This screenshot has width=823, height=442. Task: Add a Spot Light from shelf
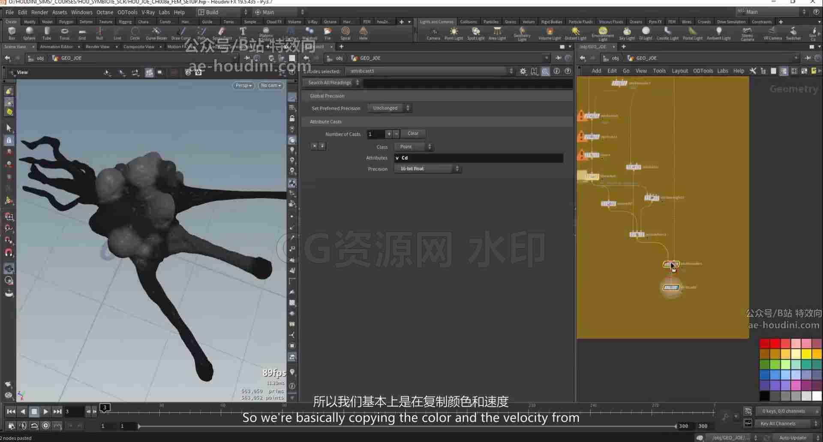point(475,33)
